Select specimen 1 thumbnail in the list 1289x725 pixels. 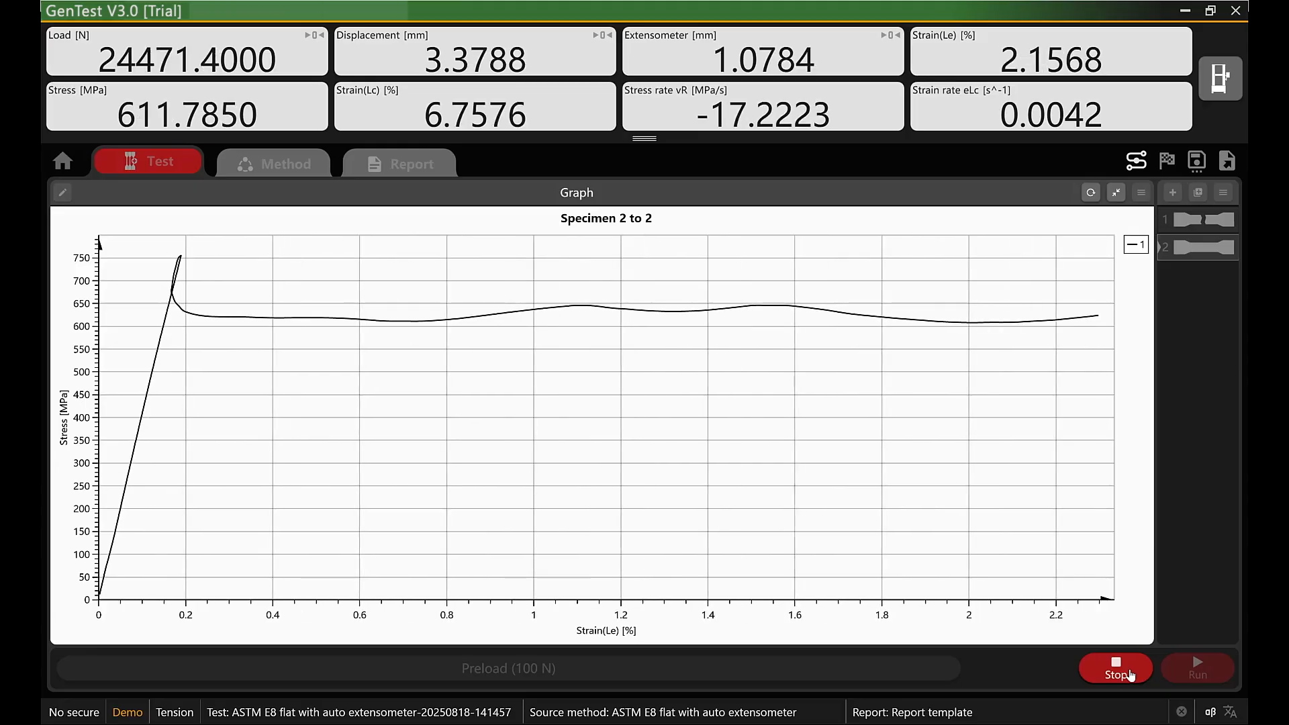(1204, 220)
